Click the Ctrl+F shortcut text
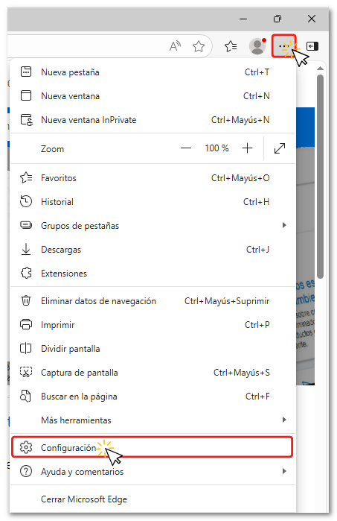This screenshot has width=337, height=521. 257,396
